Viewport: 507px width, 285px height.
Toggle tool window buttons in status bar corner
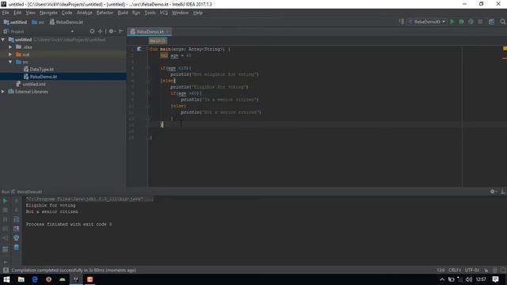coord(6,270)
